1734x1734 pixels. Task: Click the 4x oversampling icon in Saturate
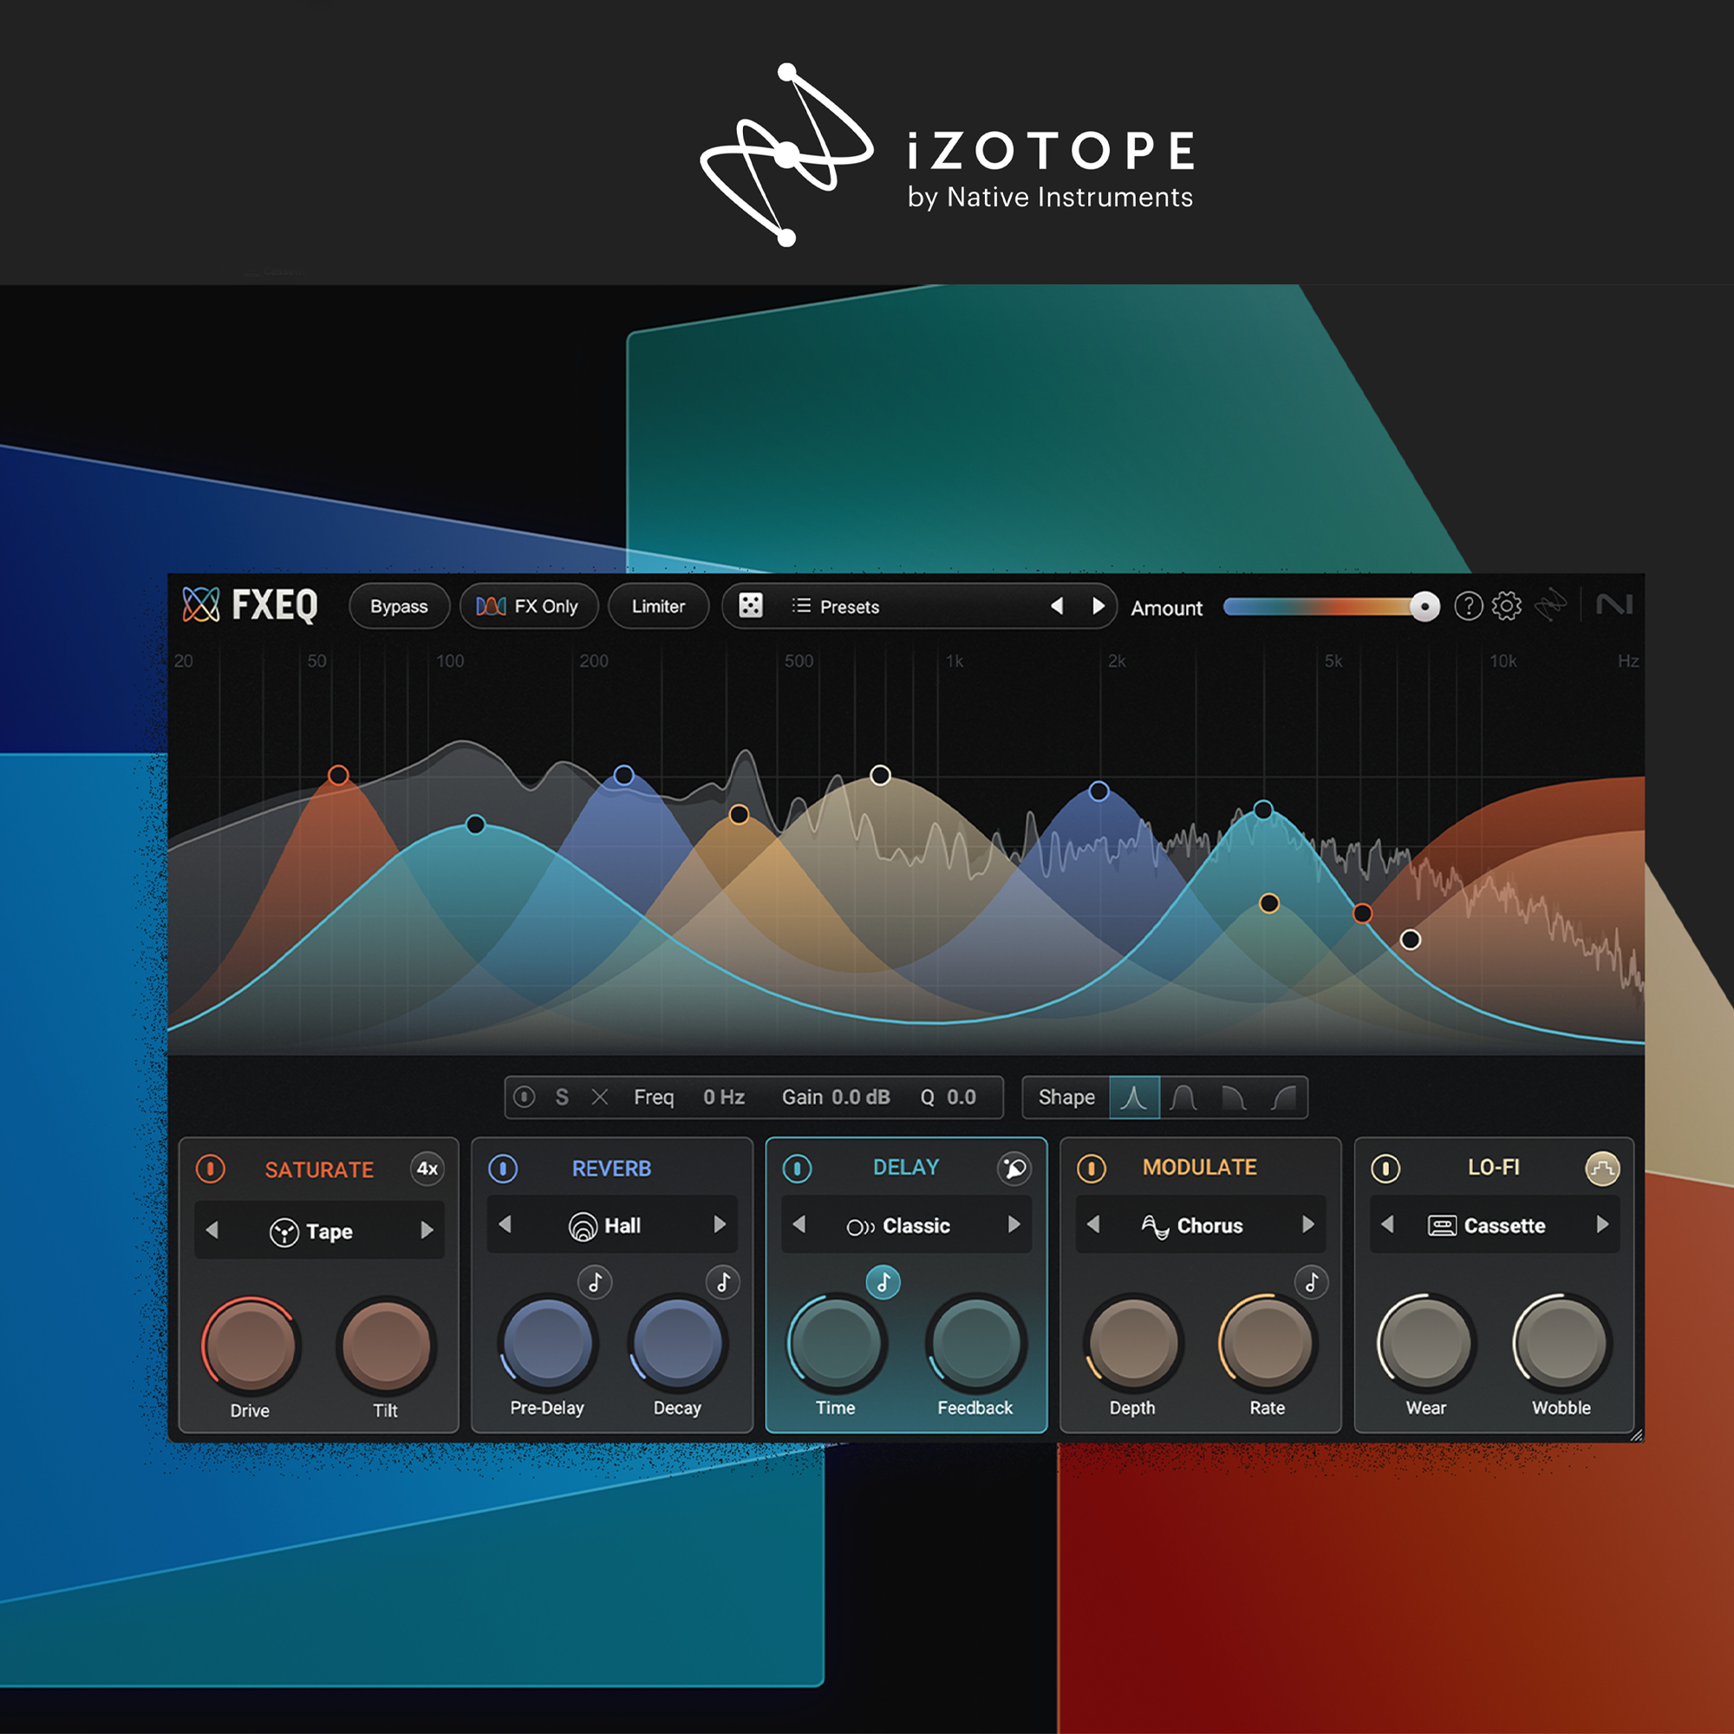click(x=427, y=1169)
